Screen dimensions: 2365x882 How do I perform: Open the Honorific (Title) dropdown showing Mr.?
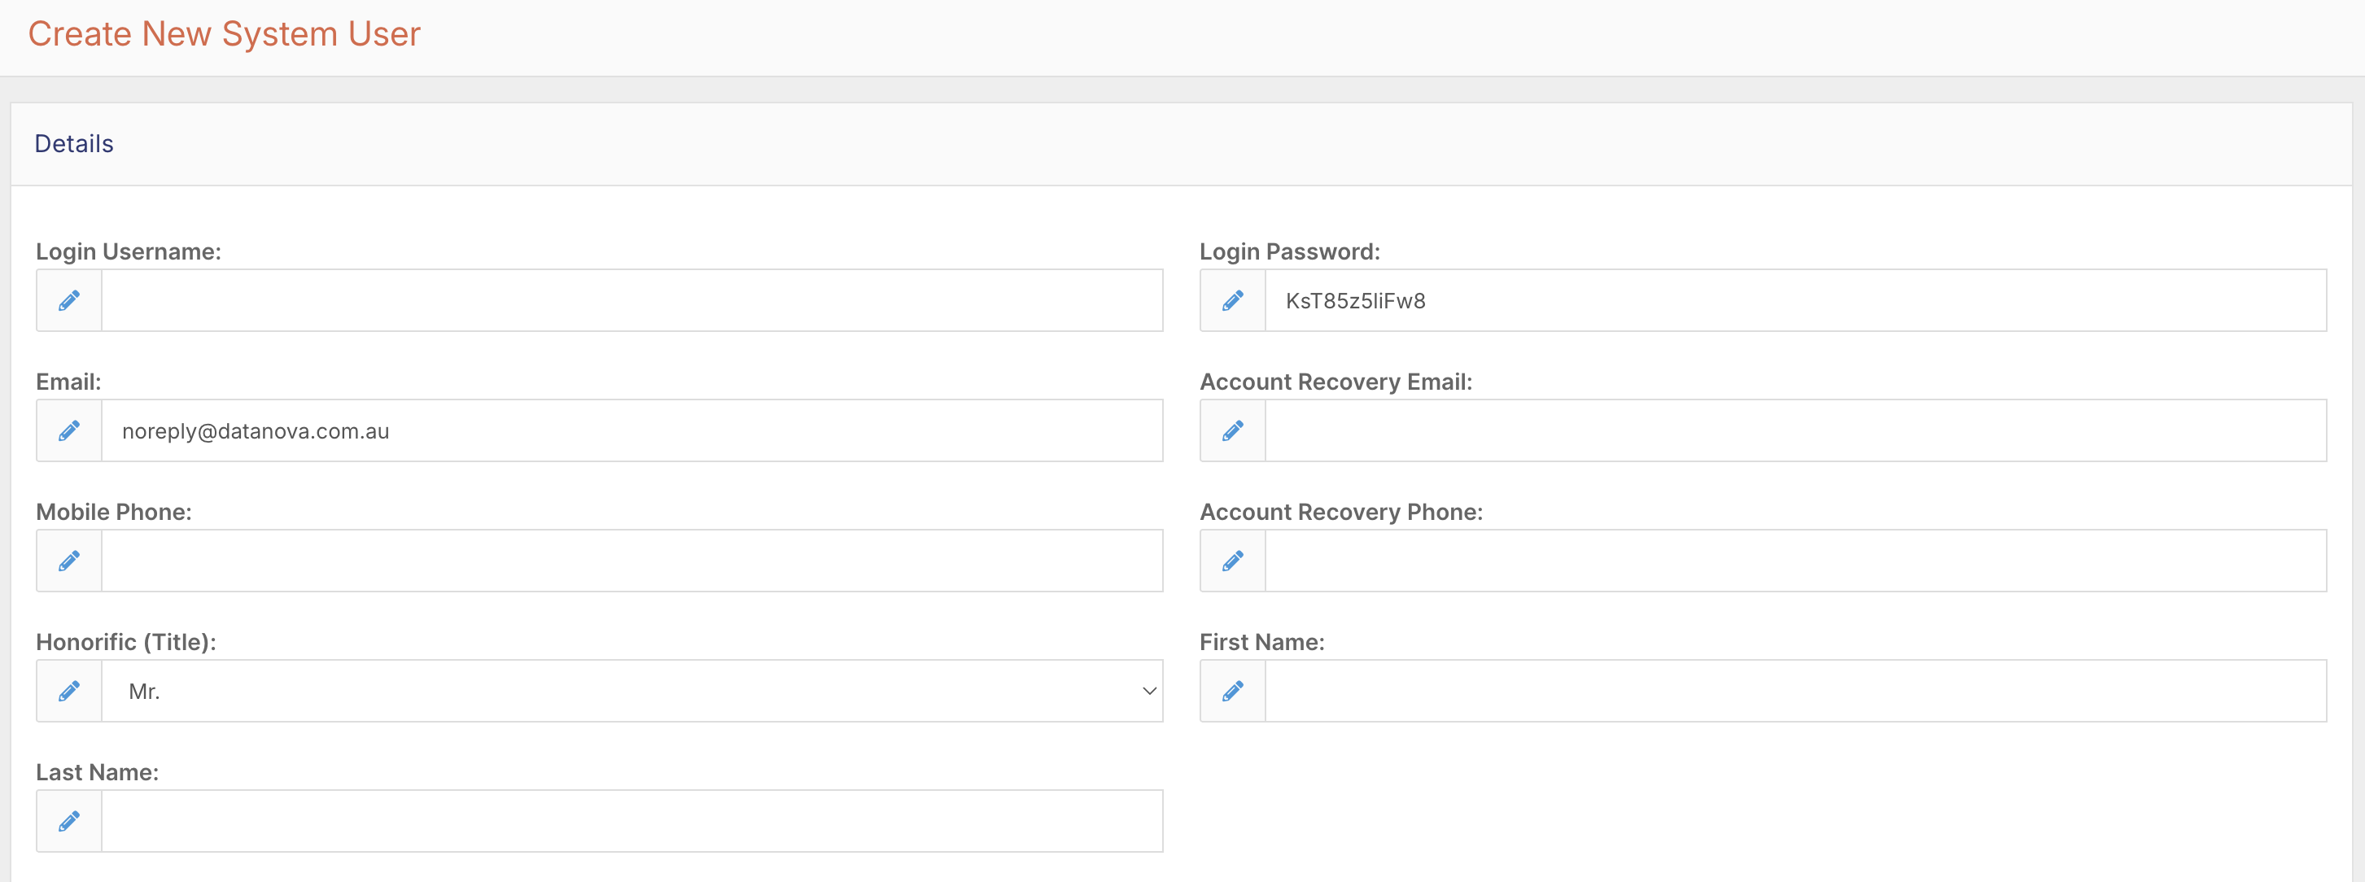tap(632, 691)
